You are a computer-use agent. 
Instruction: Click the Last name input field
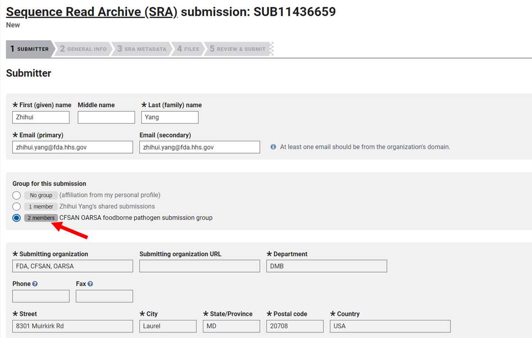tap(170, 118)
